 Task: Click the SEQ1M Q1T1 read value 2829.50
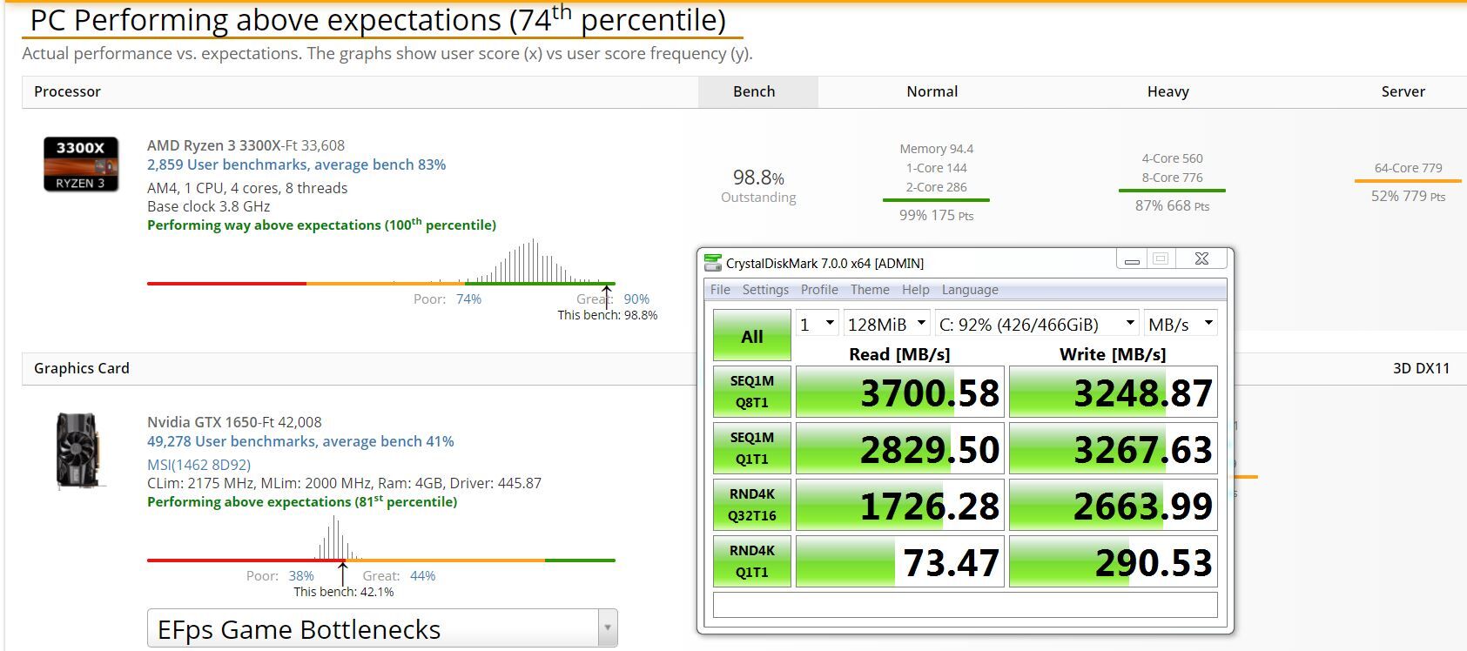pyautogui.click(x=900, y=448)
